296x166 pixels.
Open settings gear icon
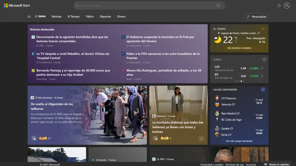tap(279, 5)
